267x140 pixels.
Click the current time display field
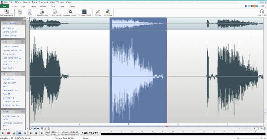click(90, 133)
